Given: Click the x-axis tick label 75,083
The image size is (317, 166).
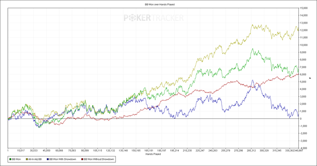Looking at the screenshot, I should click(x=72, y=151).
